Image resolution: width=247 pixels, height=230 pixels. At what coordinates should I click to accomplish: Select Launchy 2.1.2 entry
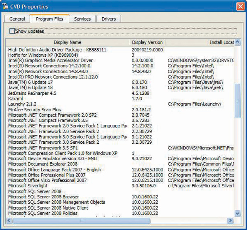(x=22, y=104)
